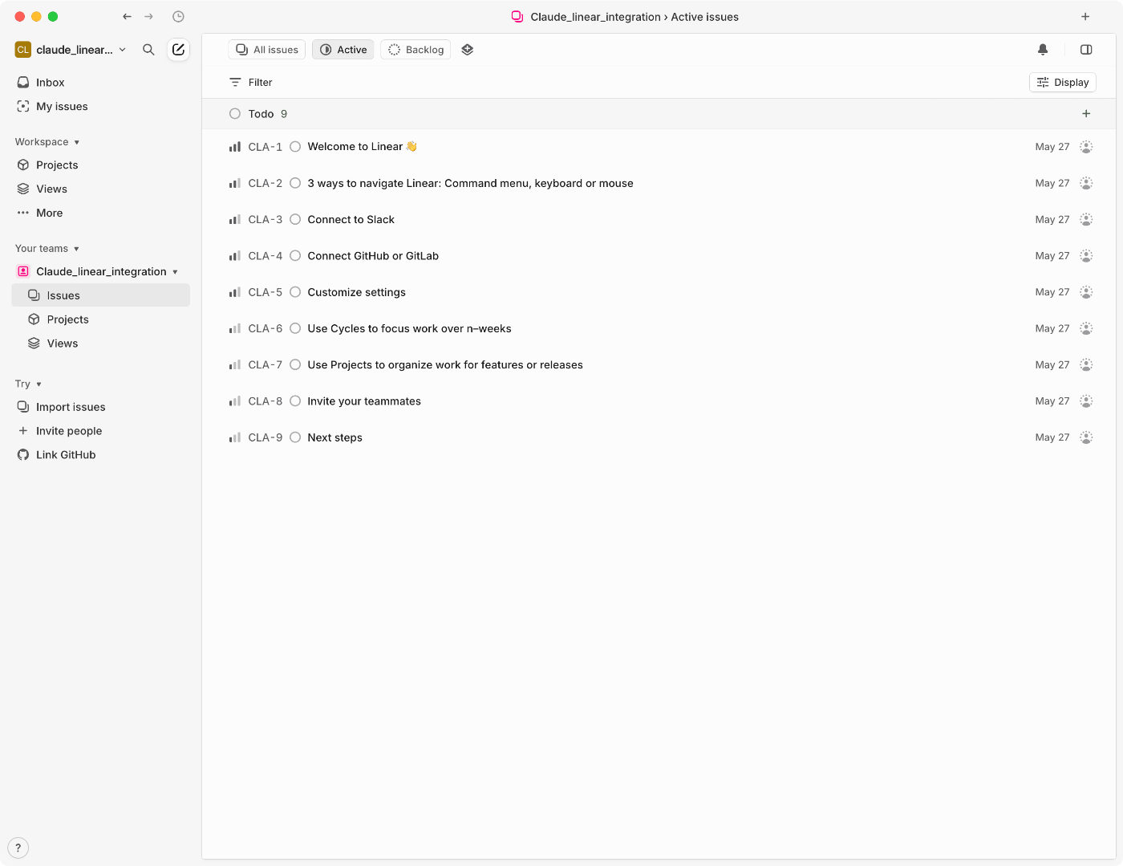Click priority bars icon for CLA-1
The width and height of the screenshot is (1123, 866).
coord(235,147)
